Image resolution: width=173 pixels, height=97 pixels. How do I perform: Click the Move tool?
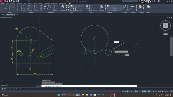(x=23, y=6)
